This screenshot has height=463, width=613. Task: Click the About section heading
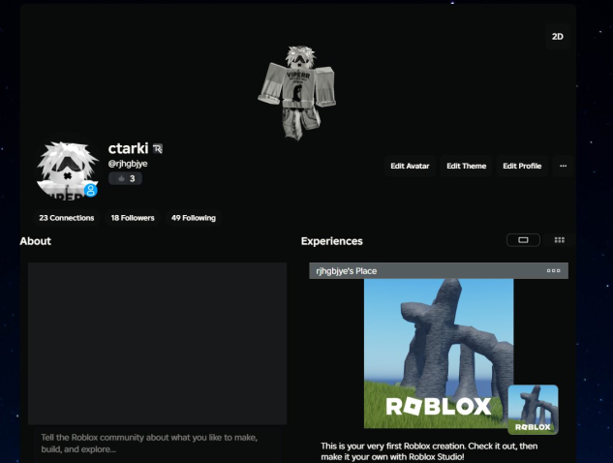coord(35,241)
